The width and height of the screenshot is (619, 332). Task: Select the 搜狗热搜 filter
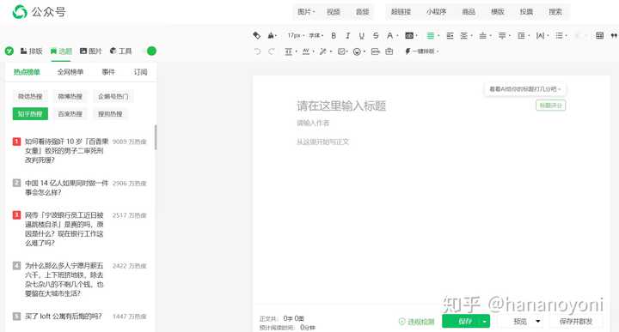110,114
